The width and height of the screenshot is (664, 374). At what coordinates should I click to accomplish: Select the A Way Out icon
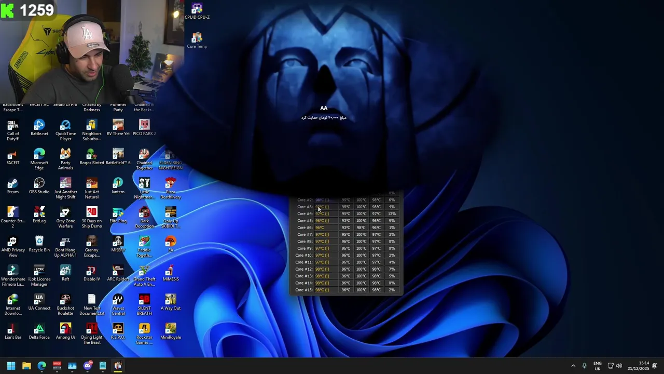pyautogui.click(x=171, y=302)
